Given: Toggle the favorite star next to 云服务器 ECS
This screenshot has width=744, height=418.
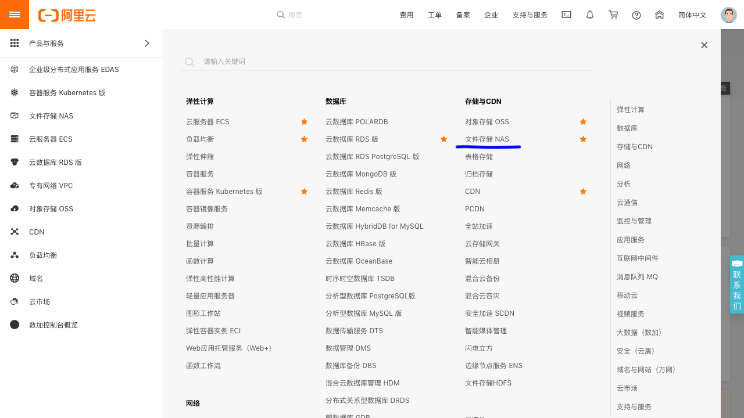Looking at the screenshot, I should 304,121.
